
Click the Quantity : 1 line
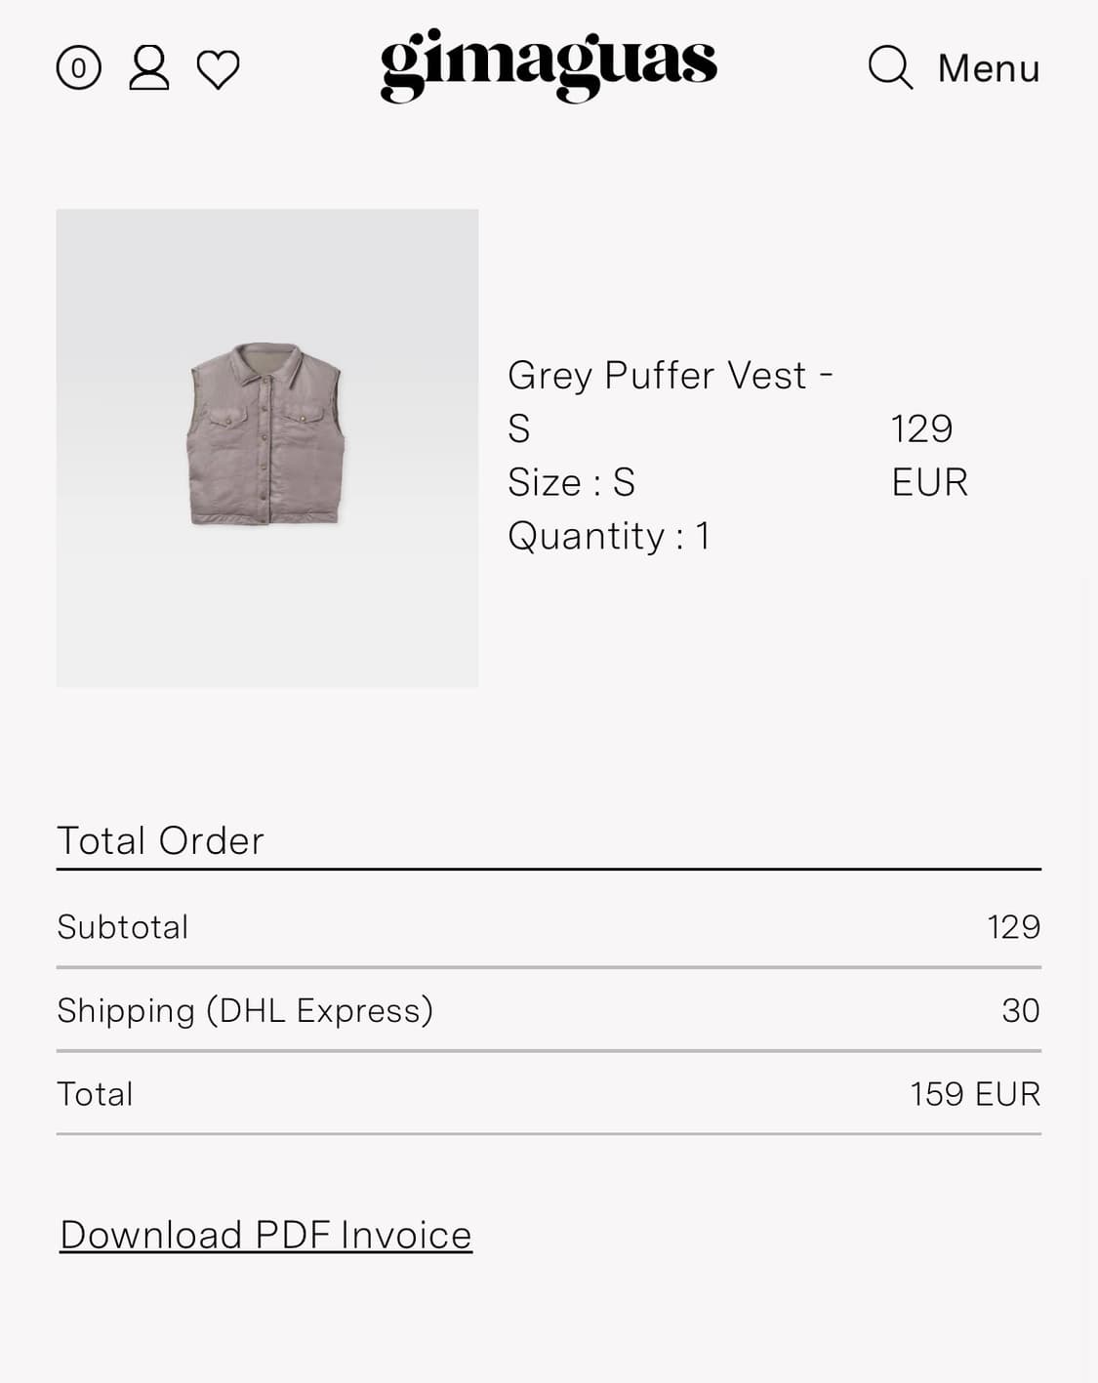tap(608, 536)
